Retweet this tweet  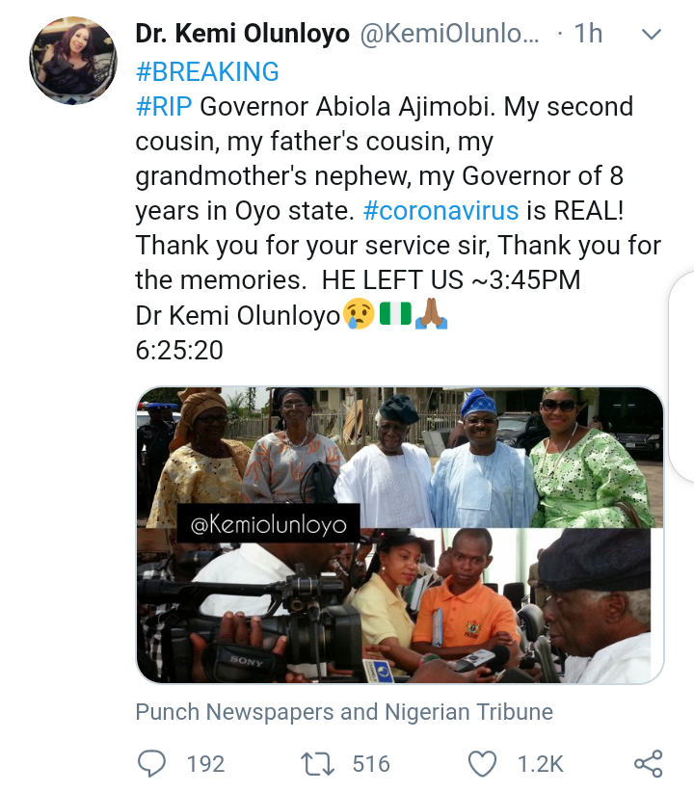pos(315,764)
